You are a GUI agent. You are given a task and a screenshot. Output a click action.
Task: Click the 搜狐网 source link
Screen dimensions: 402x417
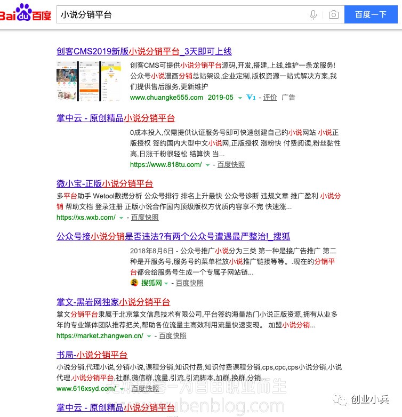coord(151,283)
